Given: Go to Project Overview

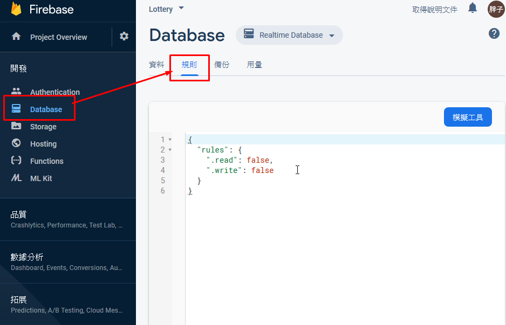Looking at the screenshot, I should click(x=58, y=37).
